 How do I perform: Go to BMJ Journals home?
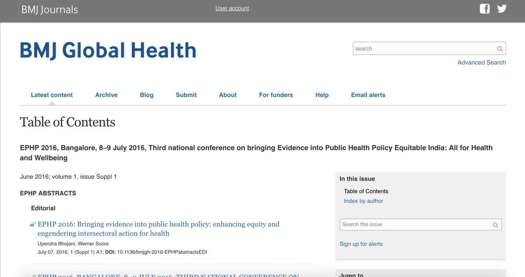tap(49, 10)
